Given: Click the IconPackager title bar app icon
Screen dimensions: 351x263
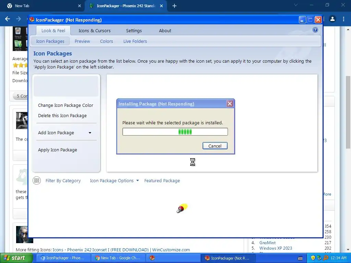Looking at the screenshot, I should [x=32, y=20].
